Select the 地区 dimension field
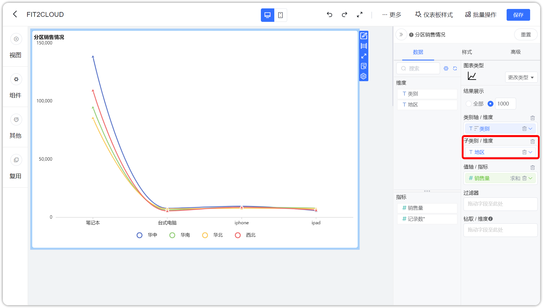The height and width of the screenshot is (308, 543). tap(427, 105)
